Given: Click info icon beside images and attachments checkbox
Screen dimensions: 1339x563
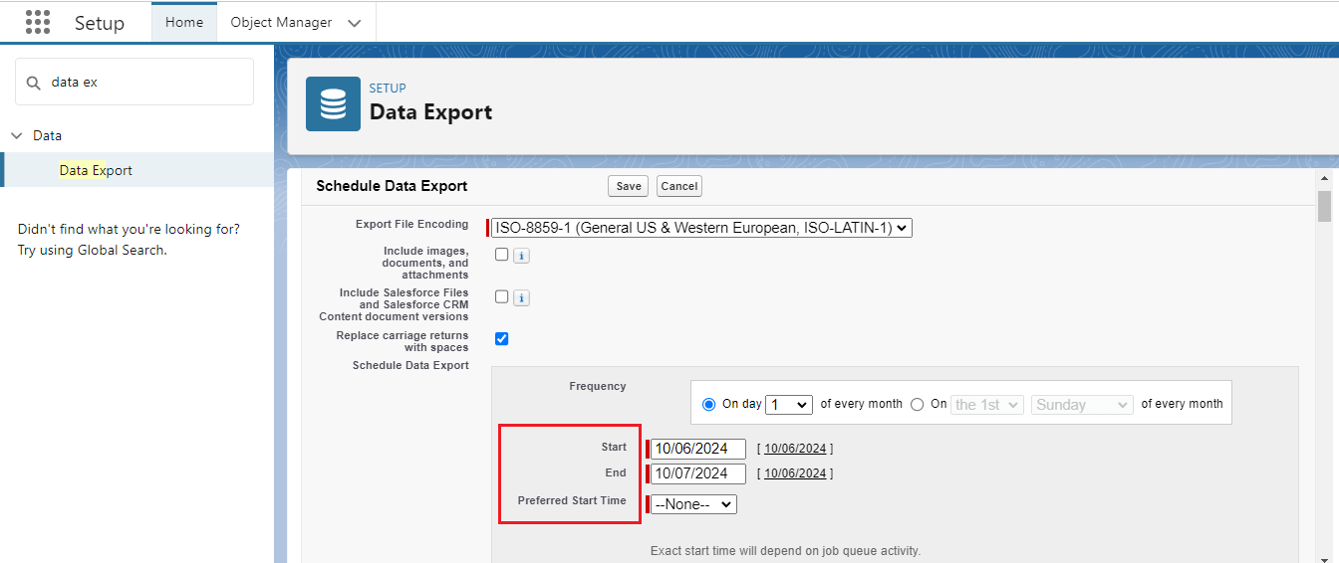Looking at the screenshot, I should click(x=521, y=256).
